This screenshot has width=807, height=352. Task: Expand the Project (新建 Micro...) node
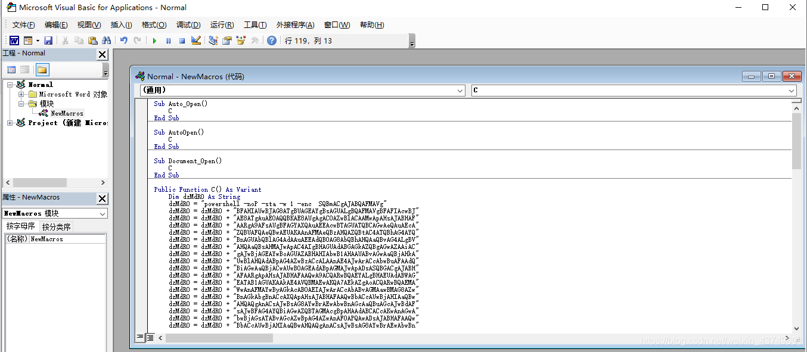click(10, 123)
